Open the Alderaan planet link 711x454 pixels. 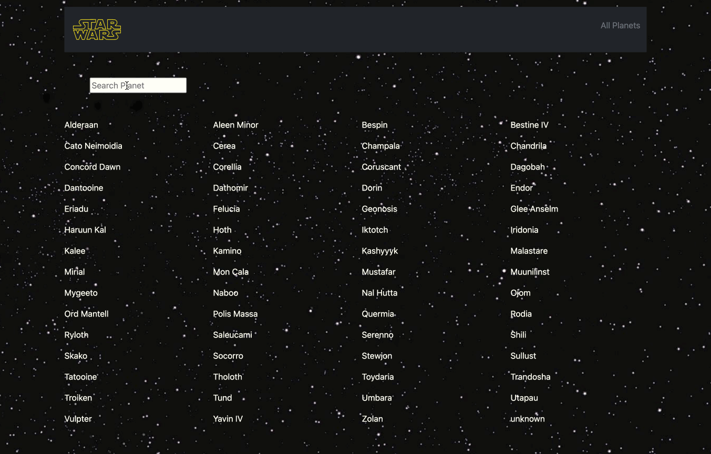click(x=81, y=125)
